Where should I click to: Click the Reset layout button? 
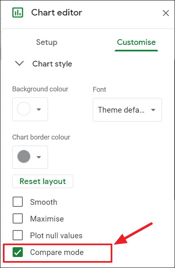(43, 182)
